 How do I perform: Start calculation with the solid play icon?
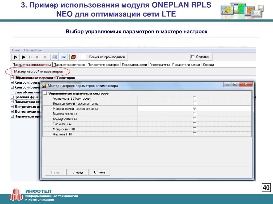24,57
